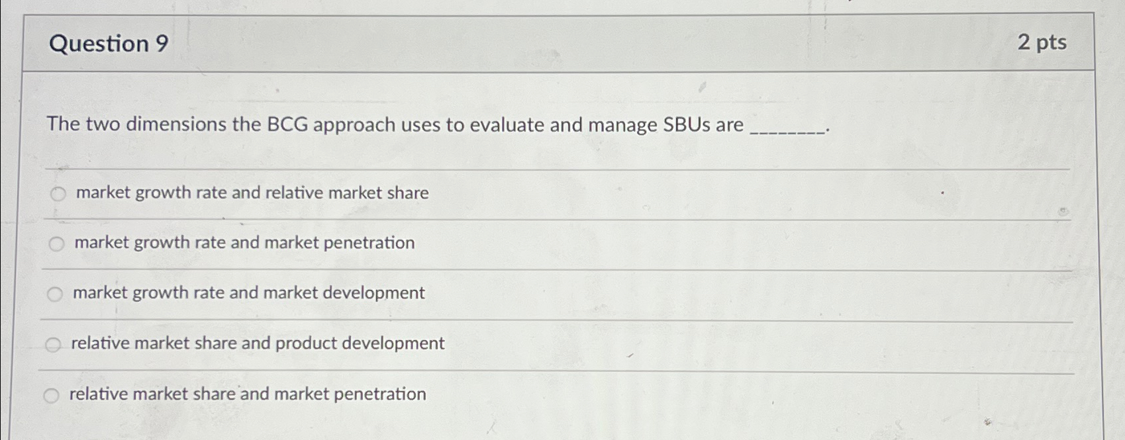
Task: Click the answer text market growth rate and market development
Action: click(248, 292)
